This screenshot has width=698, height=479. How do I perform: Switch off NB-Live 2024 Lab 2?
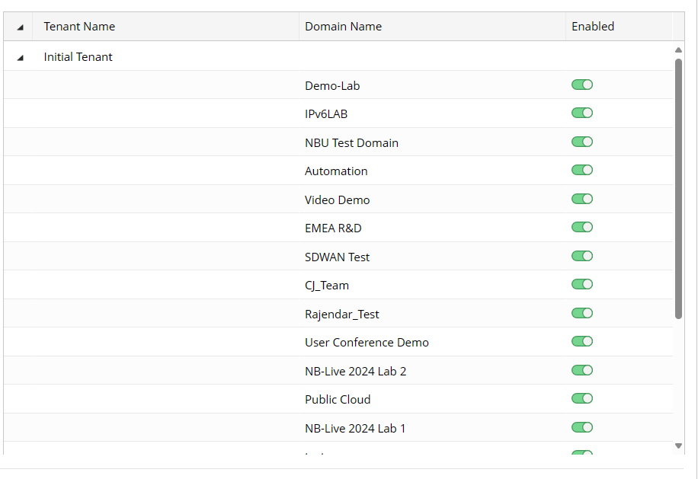[x=582, y=370]
